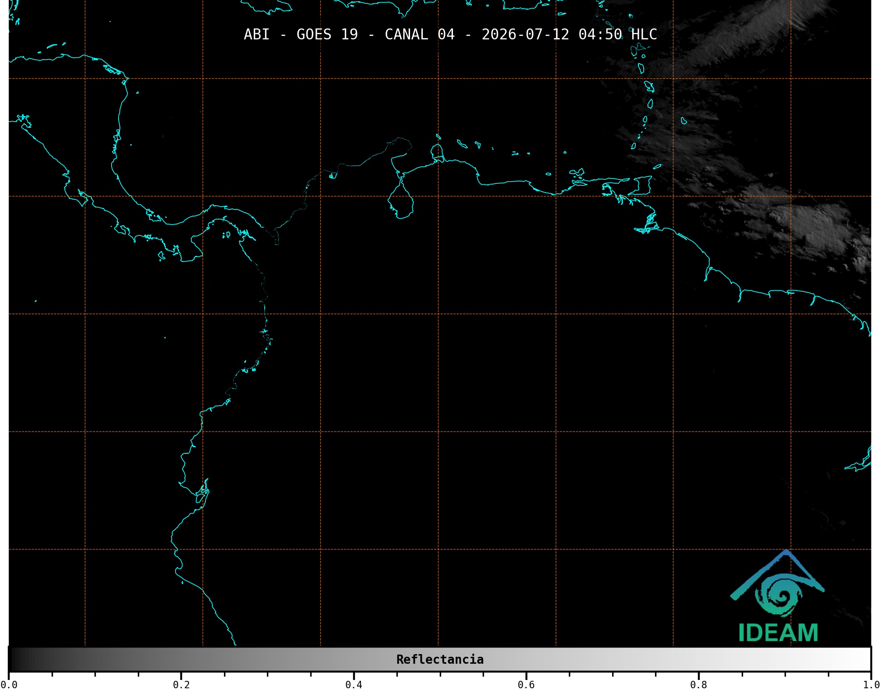The width and height of the screenshot is (880, 690).
Task: Click the IDEAM logo
Action: coord(778,596)
